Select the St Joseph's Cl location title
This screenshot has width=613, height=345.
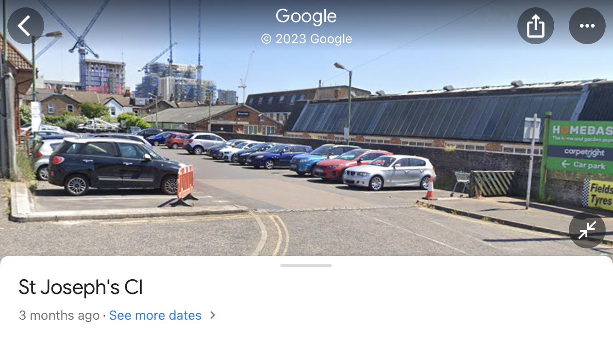pos(81,287)
